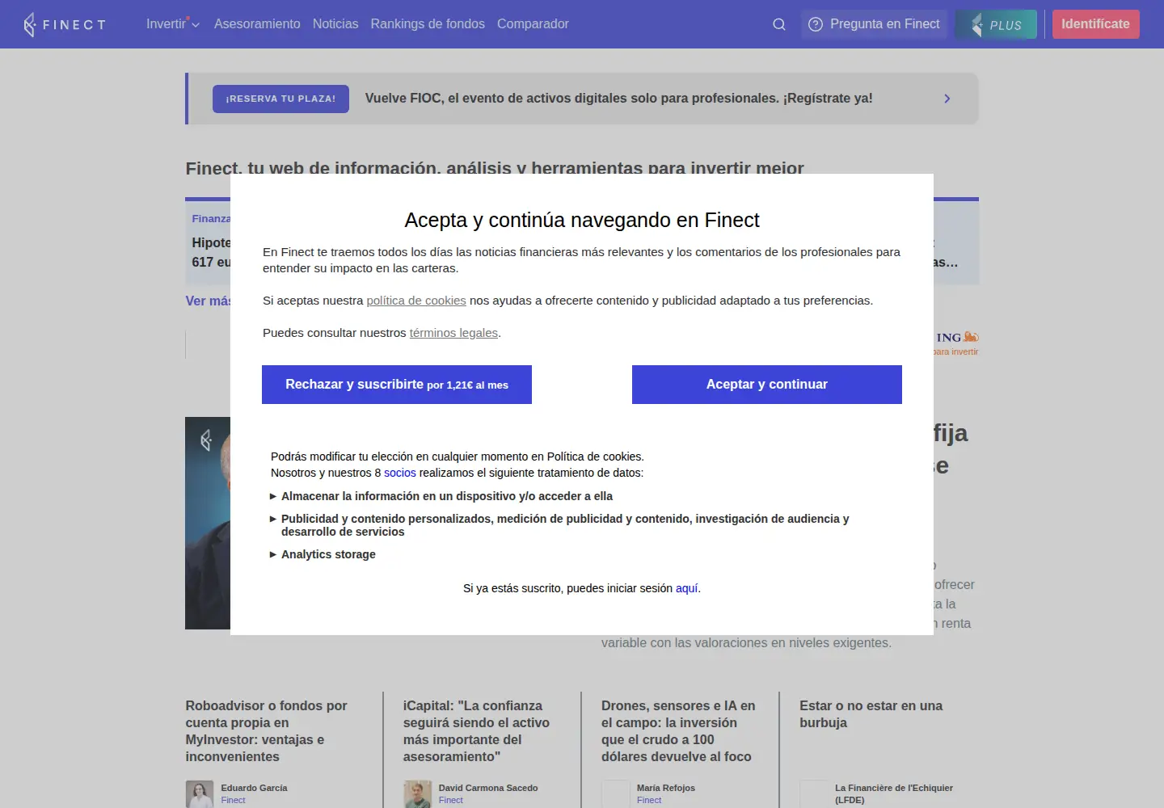Go to Rankings de fondos

[428, 24]
